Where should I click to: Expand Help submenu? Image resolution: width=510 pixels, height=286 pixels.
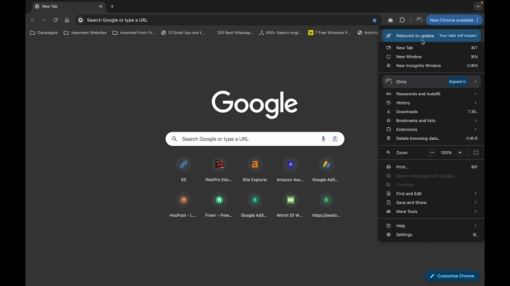431,226
